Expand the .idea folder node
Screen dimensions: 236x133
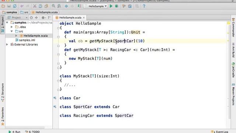(x=11, y=27)
